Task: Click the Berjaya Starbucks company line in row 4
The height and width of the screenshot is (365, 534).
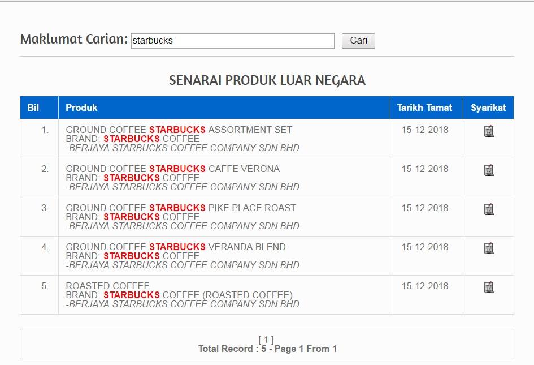Action: tap(183, 265)
